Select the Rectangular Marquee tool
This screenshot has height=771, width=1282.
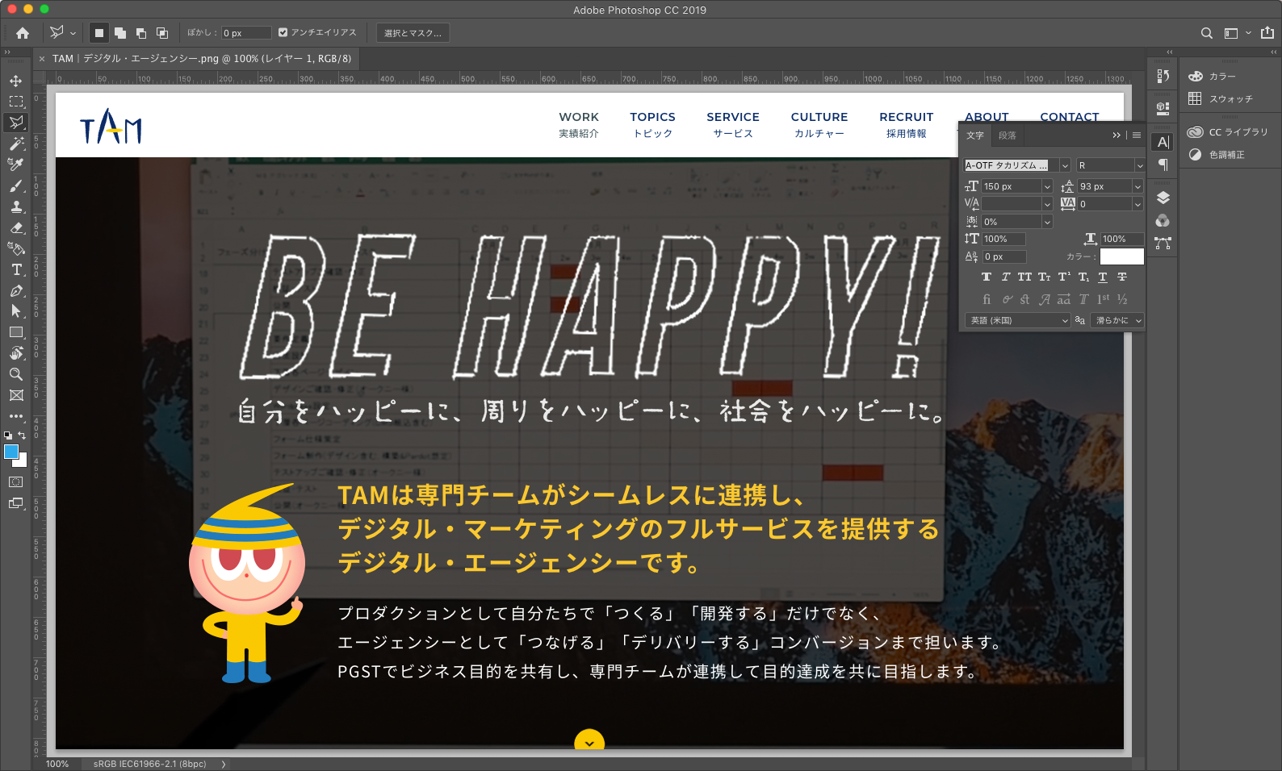click(x=16, y=102)
